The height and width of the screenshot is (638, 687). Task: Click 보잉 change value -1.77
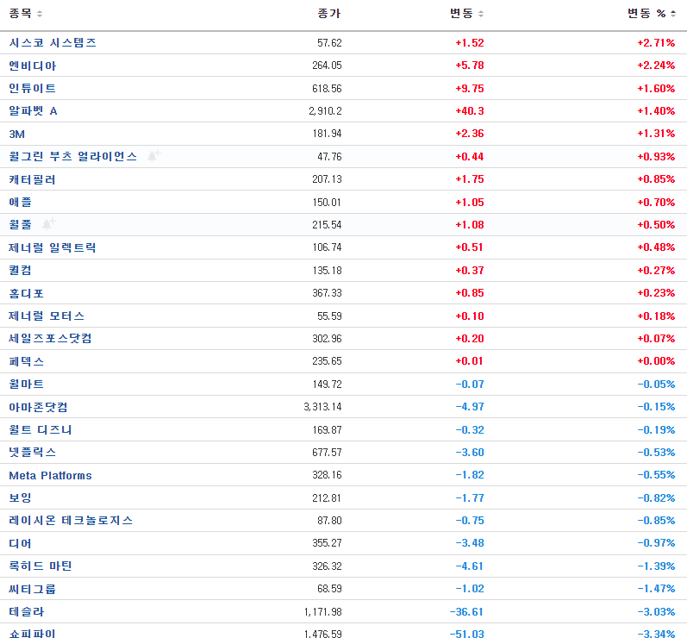point(470,497)
